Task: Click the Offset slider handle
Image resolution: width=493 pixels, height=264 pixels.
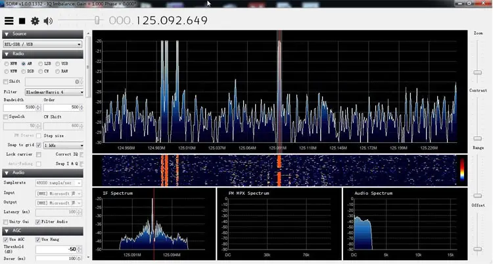Action: tap(478, 249)
